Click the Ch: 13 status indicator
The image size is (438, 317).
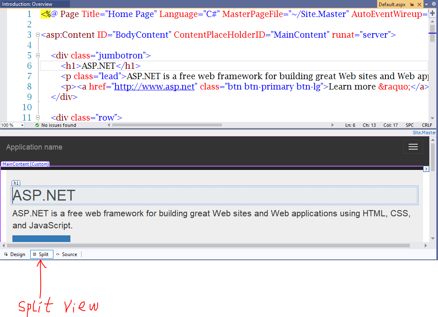coord(369,125)
